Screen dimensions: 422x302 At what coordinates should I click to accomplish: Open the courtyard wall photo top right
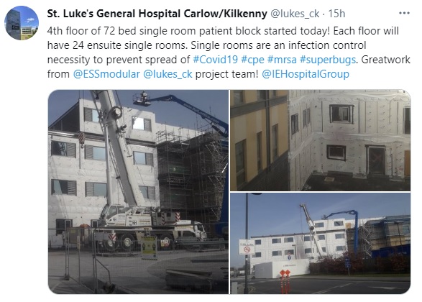click(320, 140)
